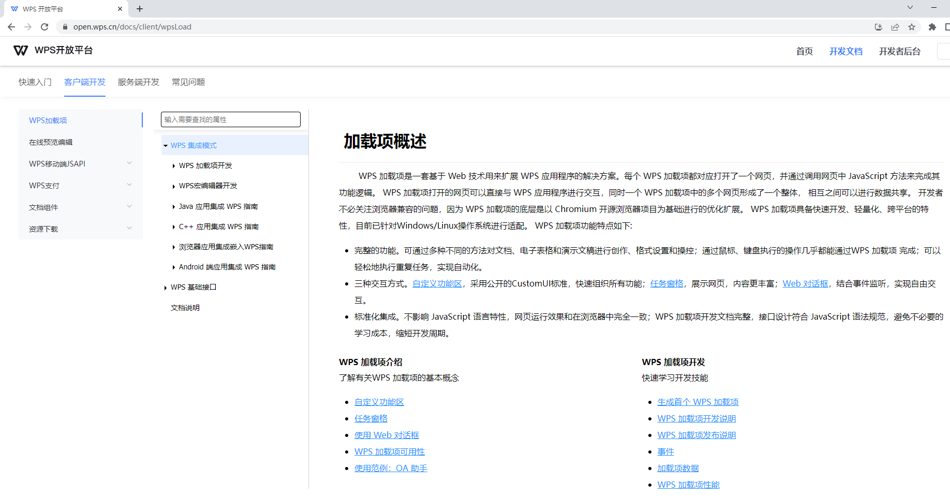Expand WPS 加载项开发 tree arrow
Viewport: 950px width, 498px height.
[174, 166]
